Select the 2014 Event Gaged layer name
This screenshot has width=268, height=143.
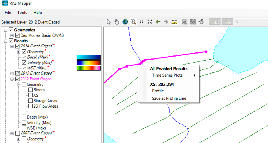click(x=36, y=46)
